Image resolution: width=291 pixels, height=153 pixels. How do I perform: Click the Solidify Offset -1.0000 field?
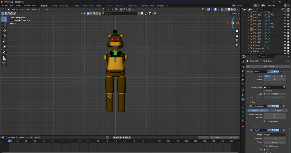274,142
